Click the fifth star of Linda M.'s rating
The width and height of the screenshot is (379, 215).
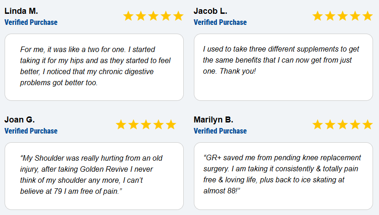tap(178, 16)
